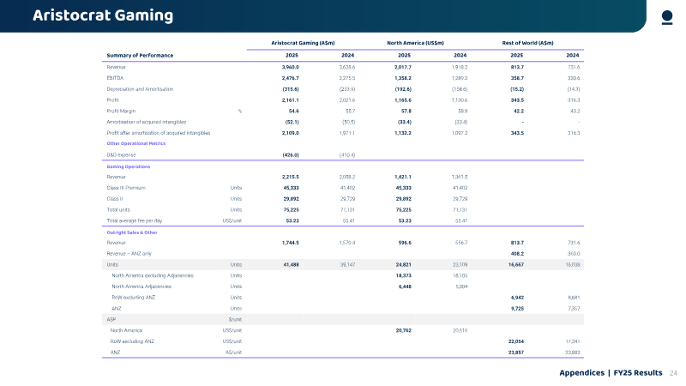Click the 'Appendices | FY25 Results' footer text
Screen dimensions: 686x386
[x=611, y=373]
